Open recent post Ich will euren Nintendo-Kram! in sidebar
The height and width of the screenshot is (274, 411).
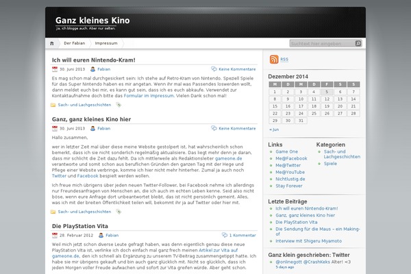pos(307,208)
